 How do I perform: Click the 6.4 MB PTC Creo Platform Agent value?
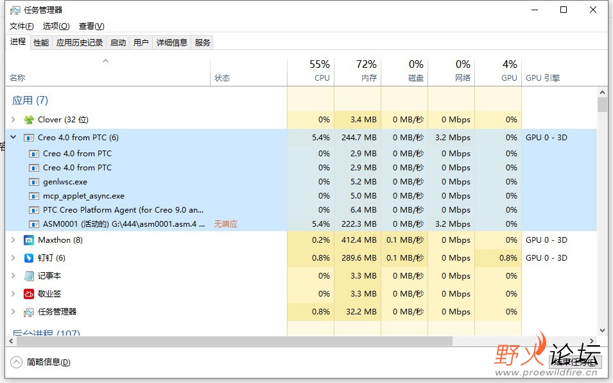(363, 210)
